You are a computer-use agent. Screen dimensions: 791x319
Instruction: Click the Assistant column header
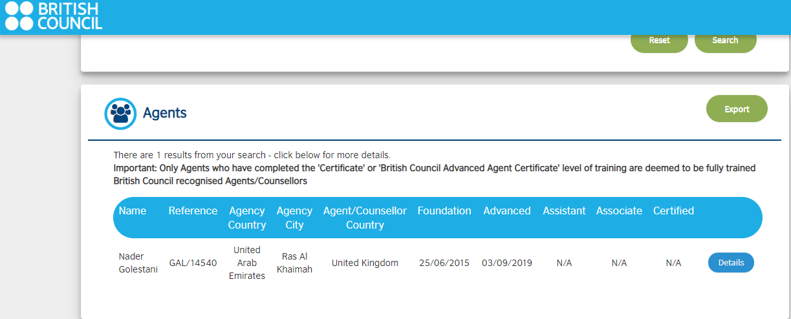[564, 211]
